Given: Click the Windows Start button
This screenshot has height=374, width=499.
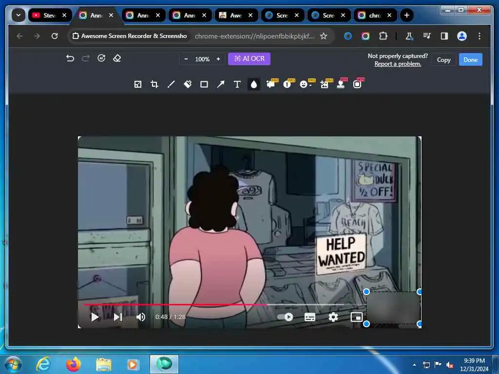Looking at the screenshot, I should (x=13, y=365).
